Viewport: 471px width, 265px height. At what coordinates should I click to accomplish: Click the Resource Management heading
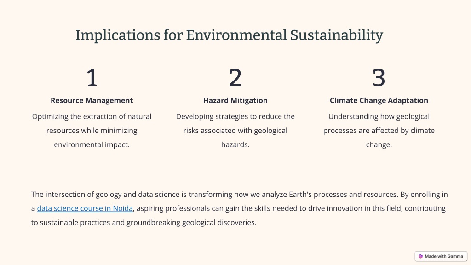pos(92,100)
